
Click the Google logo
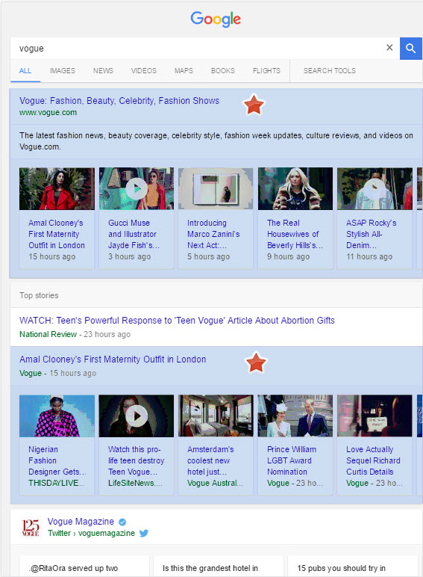coord(216,19)
